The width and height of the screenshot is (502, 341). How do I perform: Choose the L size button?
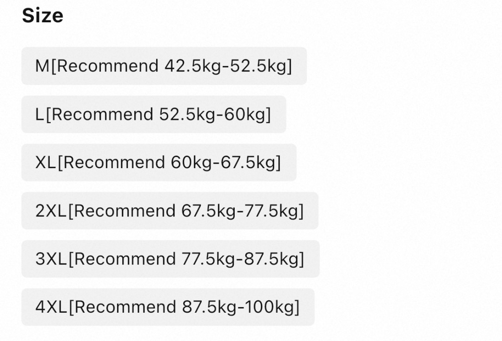tap(153, 114)
